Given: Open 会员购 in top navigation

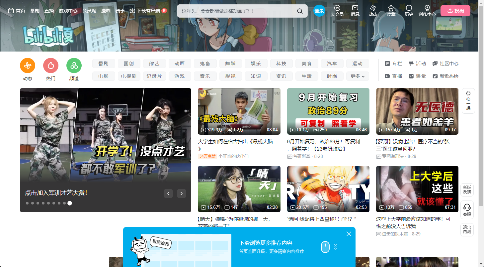Looking at the screenshot, I should [x=89, y=11].
